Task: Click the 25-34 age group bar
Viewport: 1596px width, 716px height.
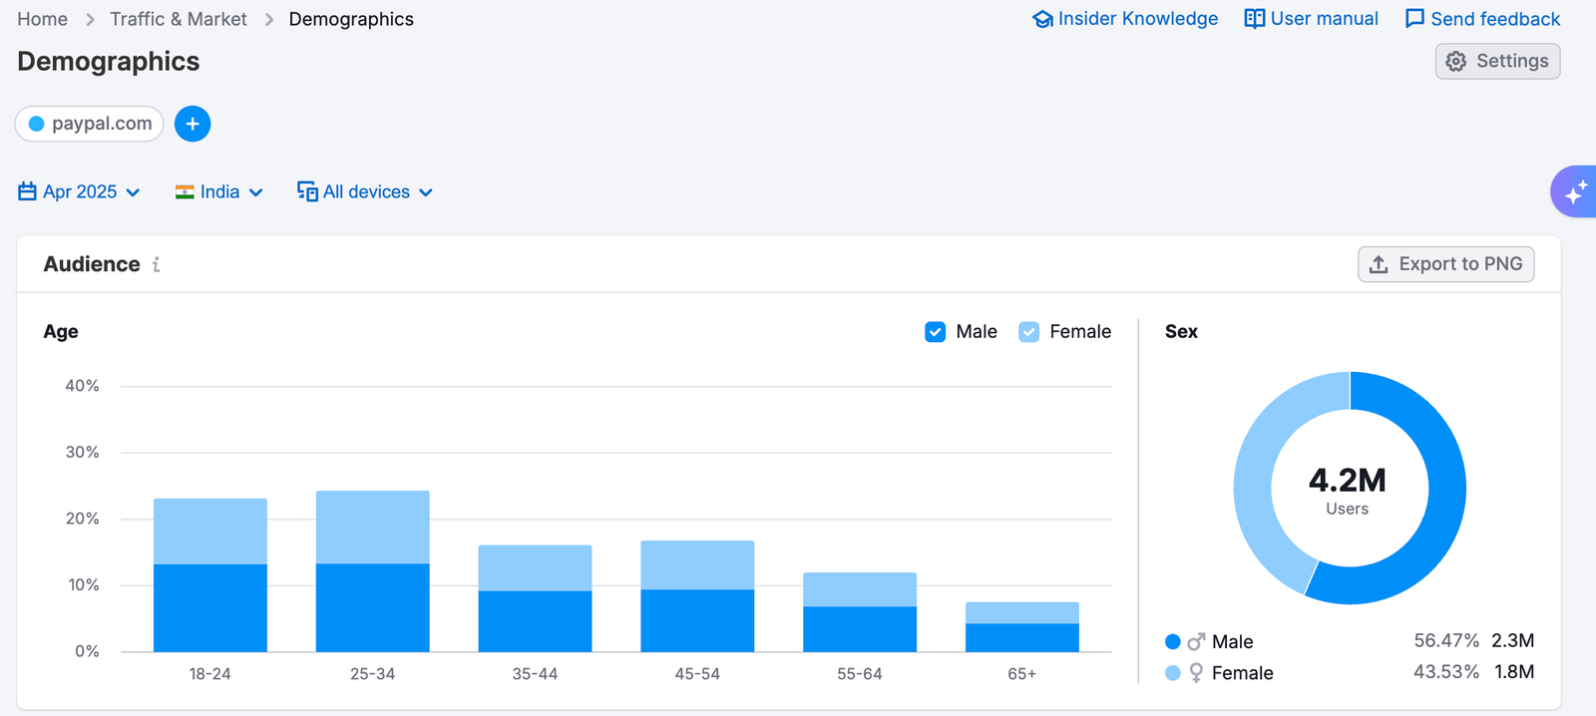Action: (x=373, y=570)
